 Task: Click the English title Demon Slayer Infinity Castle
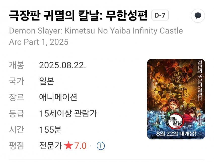[96, 36]
